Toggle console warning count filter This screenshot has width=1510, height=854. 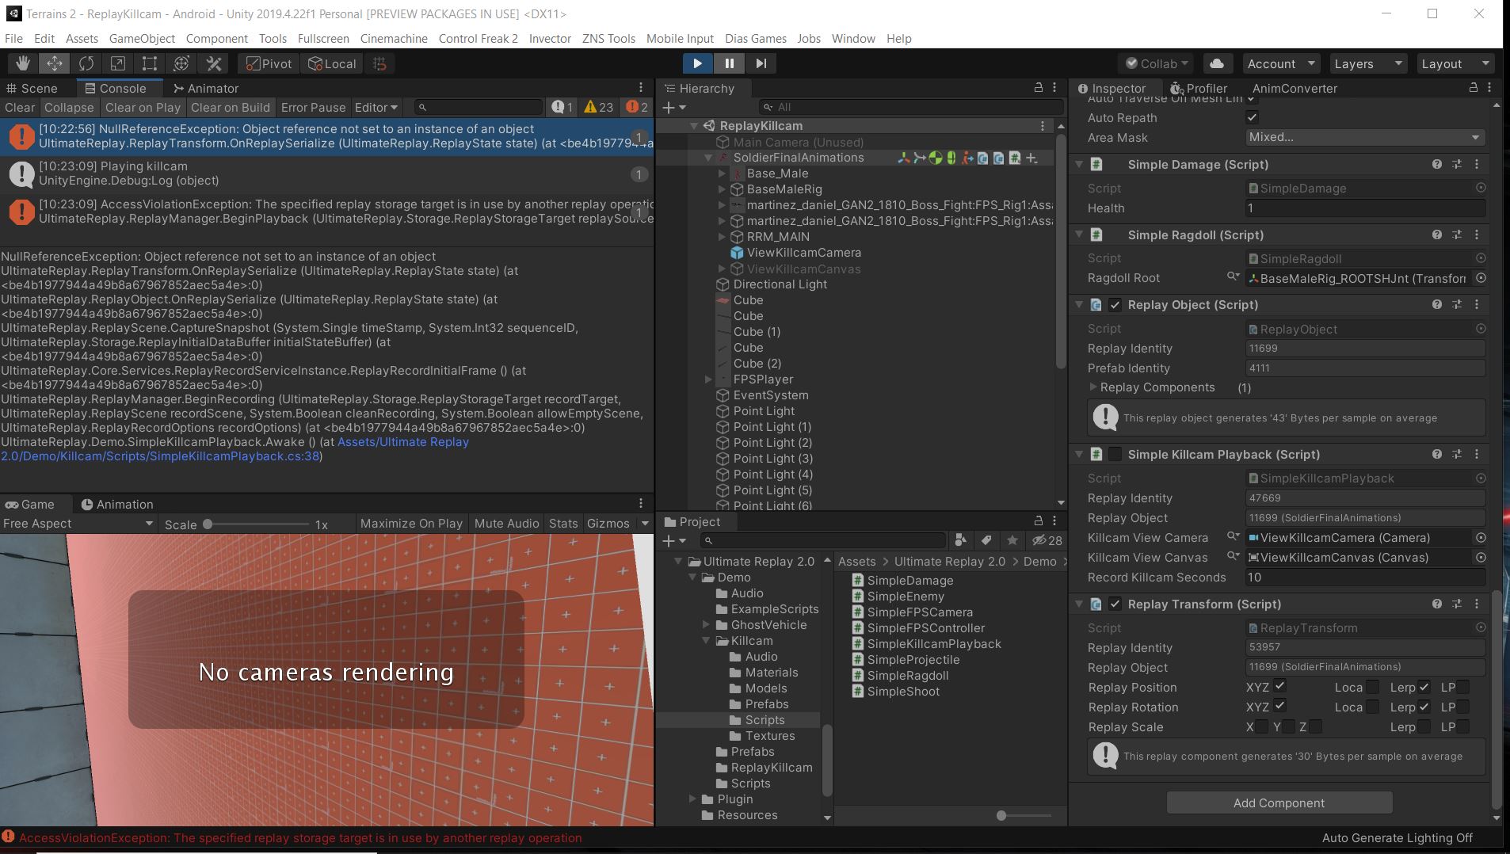coord(599,107)
